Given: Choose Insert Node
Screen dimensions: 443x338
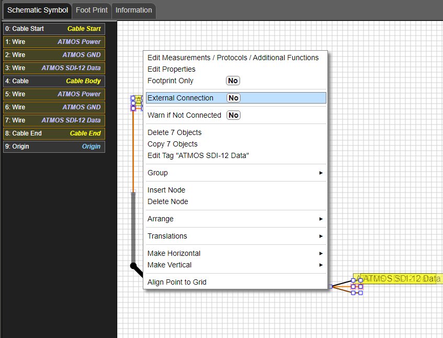Looking at the screenshot, I should point(166,190).
